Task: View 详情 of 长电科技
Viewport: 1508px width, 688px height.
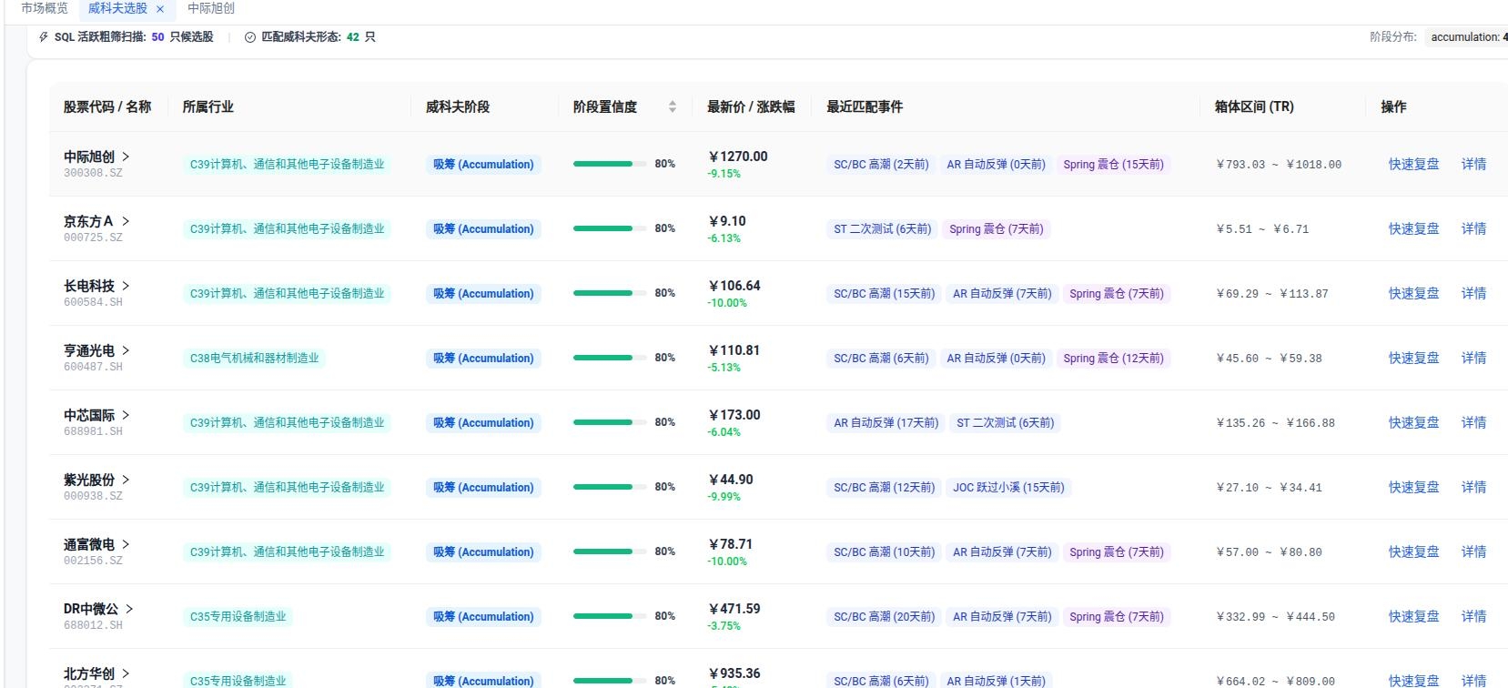Action: [1473, 294]
